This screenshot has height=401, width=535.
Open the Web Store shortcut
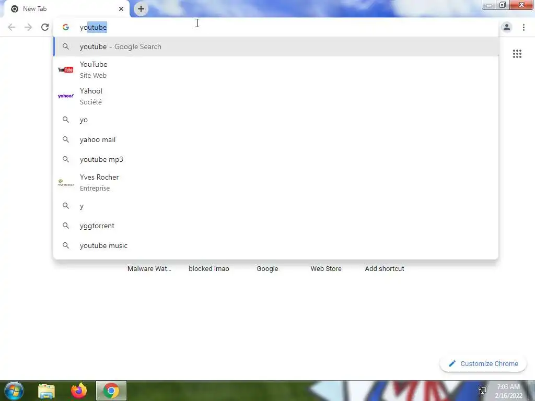pyautogui.click(x=326, y=269)
